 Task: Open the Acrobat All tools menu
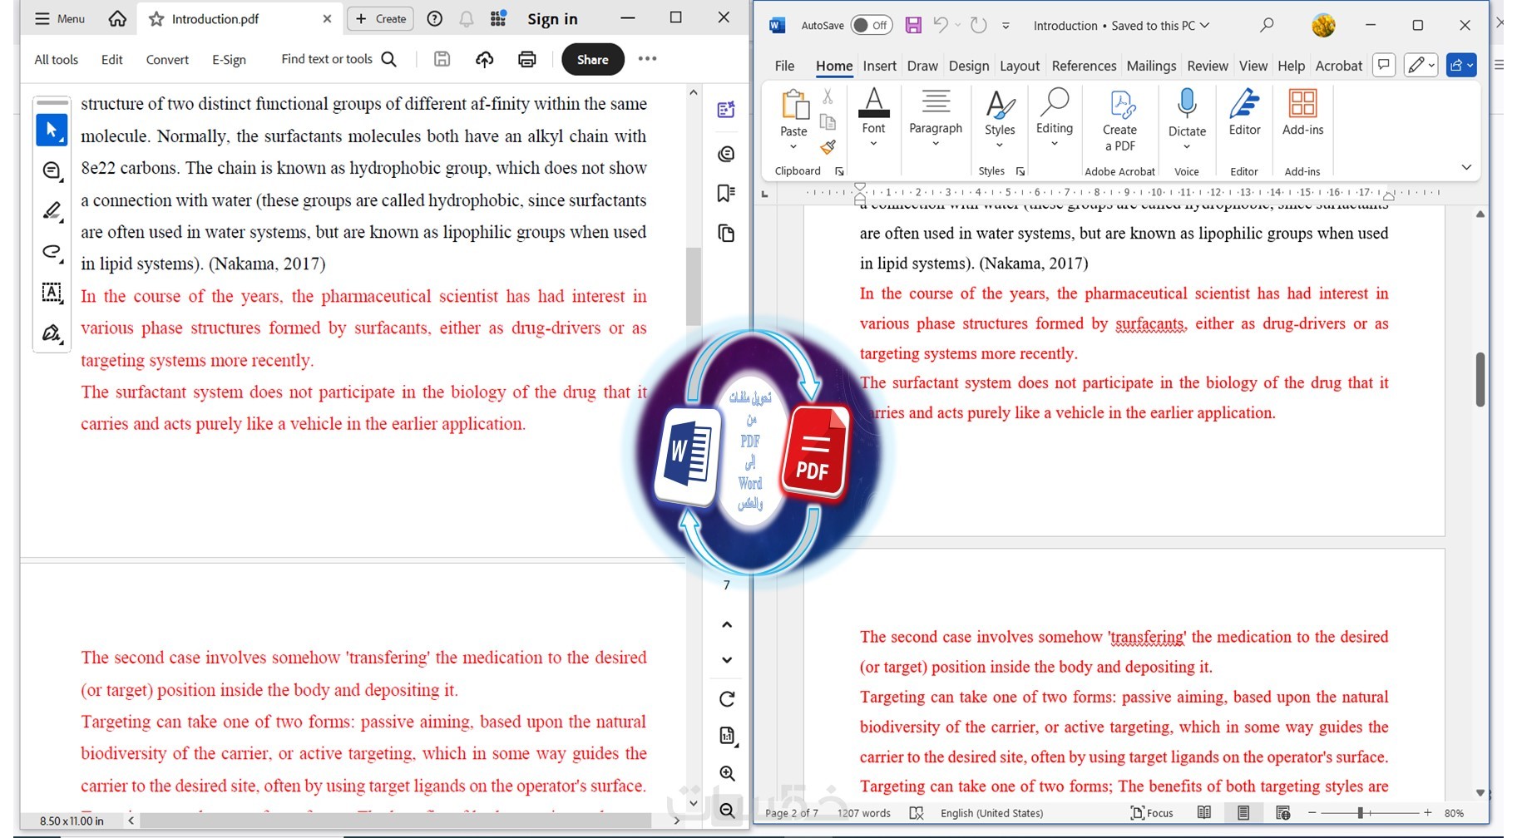pyautogui.click(x=56, y=60)
